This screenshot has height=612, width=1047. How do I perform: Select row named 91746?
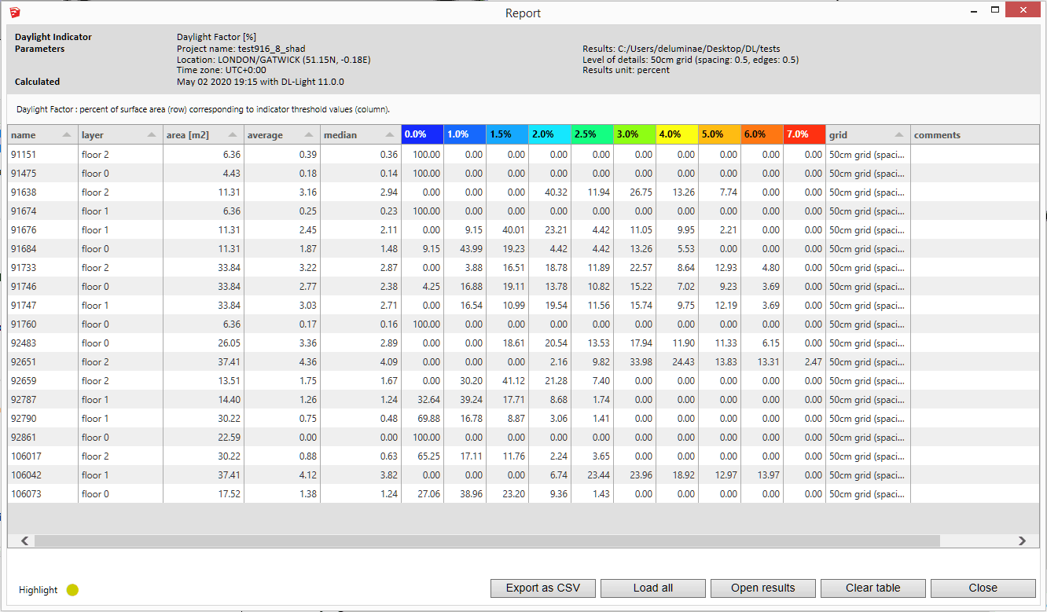pyautogui.click(x=523, y=287)
